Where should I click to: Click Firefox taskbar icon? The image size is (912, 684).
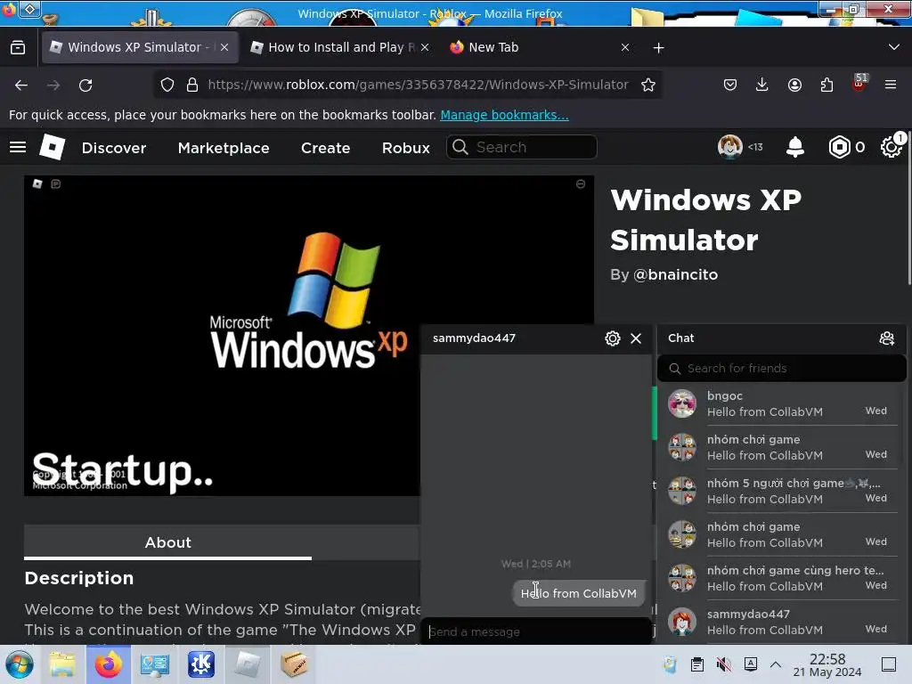[x=108, y=664]
